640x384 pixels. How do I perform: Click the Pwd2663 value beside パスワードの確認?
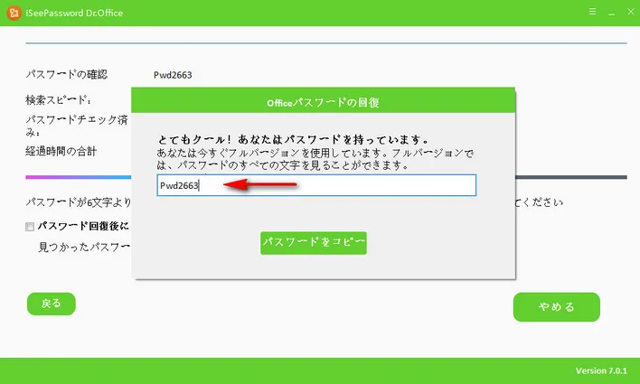[x=173, y=75]
